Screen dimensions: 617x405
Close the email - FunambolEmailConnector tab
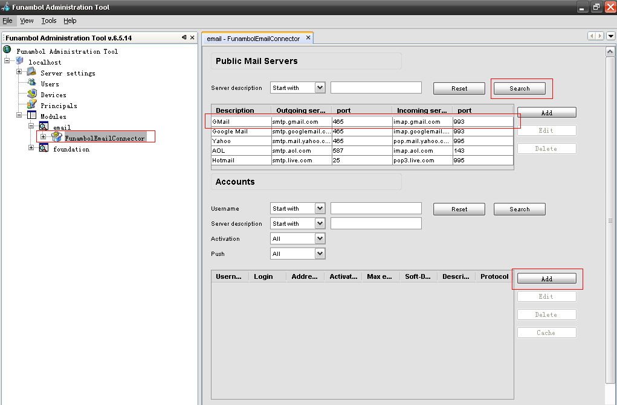tap(308, 37)
